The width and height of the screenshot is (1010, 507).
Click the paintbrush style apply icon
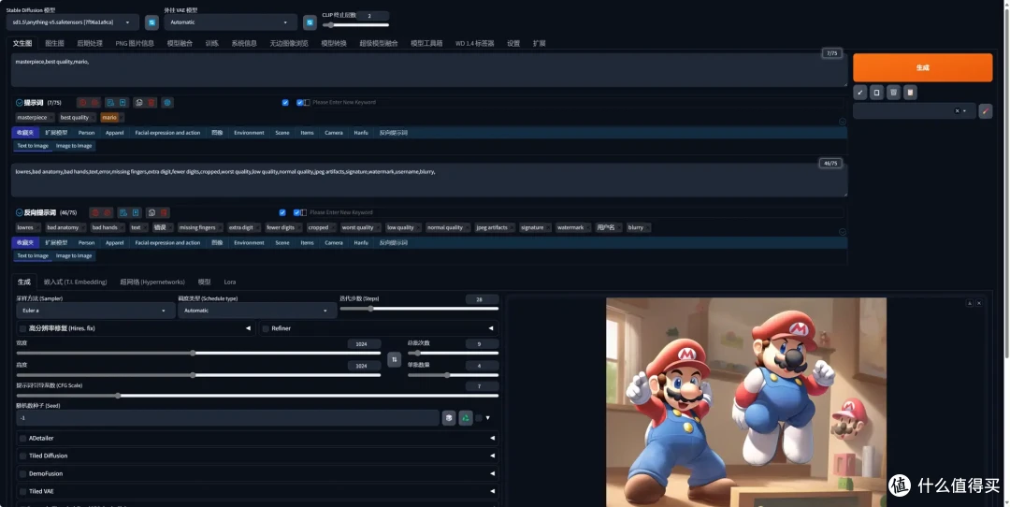click(x=985, y=110)
